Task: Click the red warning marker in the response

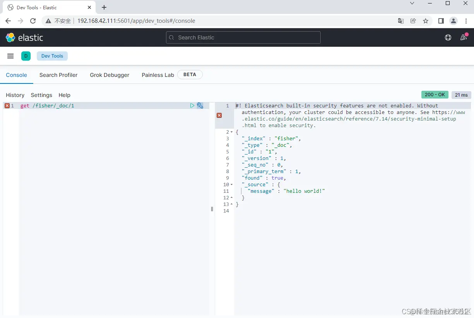Action: 219,115
